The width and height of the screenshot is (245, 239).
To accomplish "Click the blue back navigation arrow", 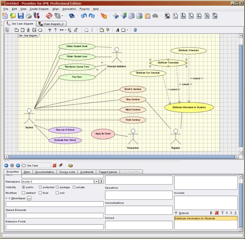I will 6,165.
